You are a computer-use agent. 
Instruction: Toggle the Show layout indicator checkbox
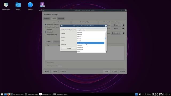[46, 25]
